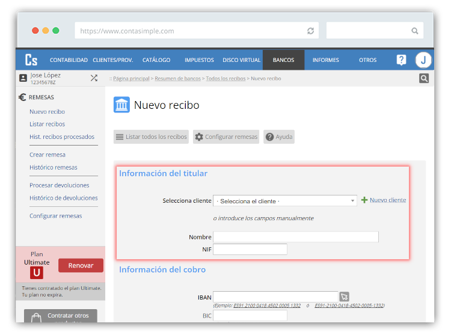Click the browser URL address bar
Screen dimensions: 451x332
point(197,31)
